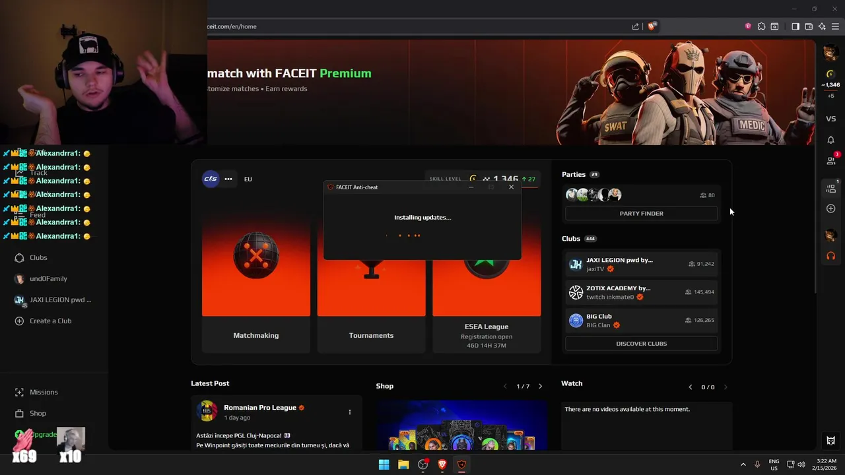Click the ELO 1,346 rating in right sidebar

coord(831,85)
